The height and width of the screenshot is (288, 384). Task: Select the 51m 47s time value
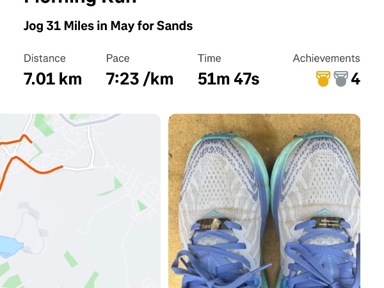[228, 79]
